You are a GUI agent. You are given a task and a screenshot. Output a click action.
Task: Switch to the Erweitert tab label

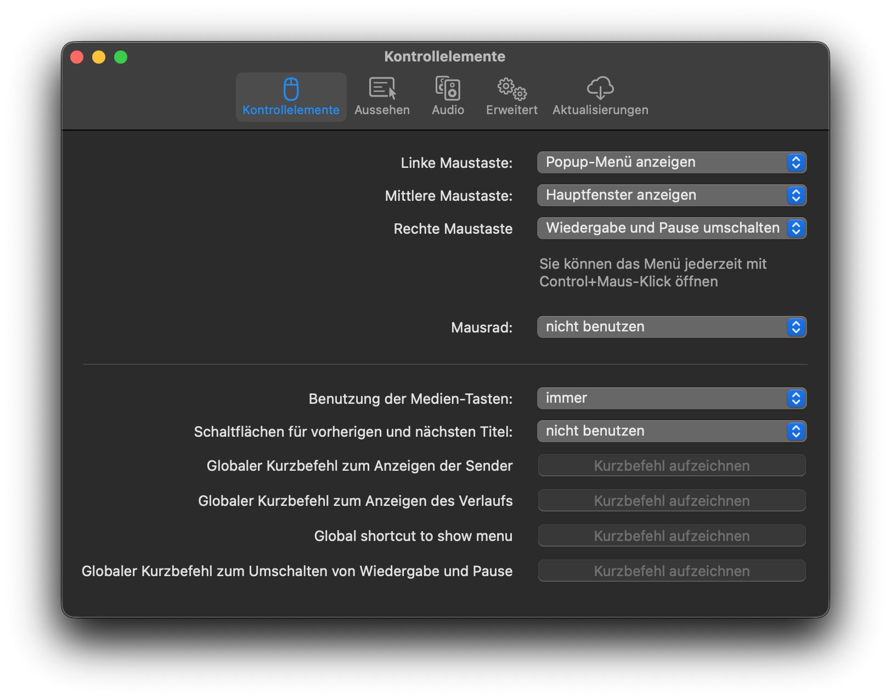[x=511, y=110]
